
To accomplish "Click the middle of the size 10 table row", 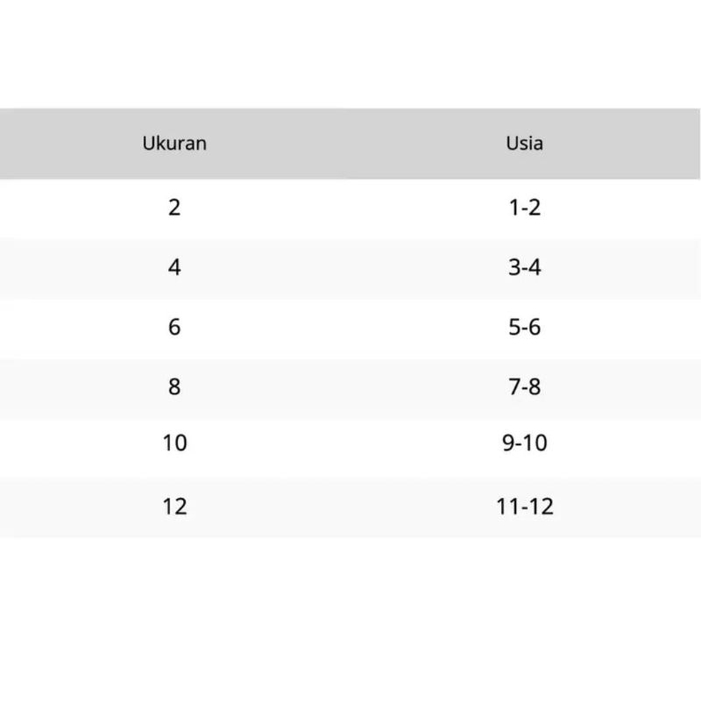I will tap(350, 443).
